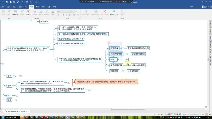Click the red X remove-default-style icon
Viewport: 212px width, 119px height.
coord(105,11)
